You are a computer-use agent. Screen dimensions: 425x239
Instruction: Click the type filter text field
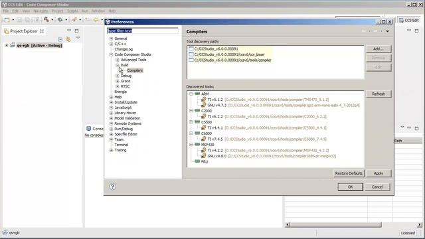(x=143, y=31)
